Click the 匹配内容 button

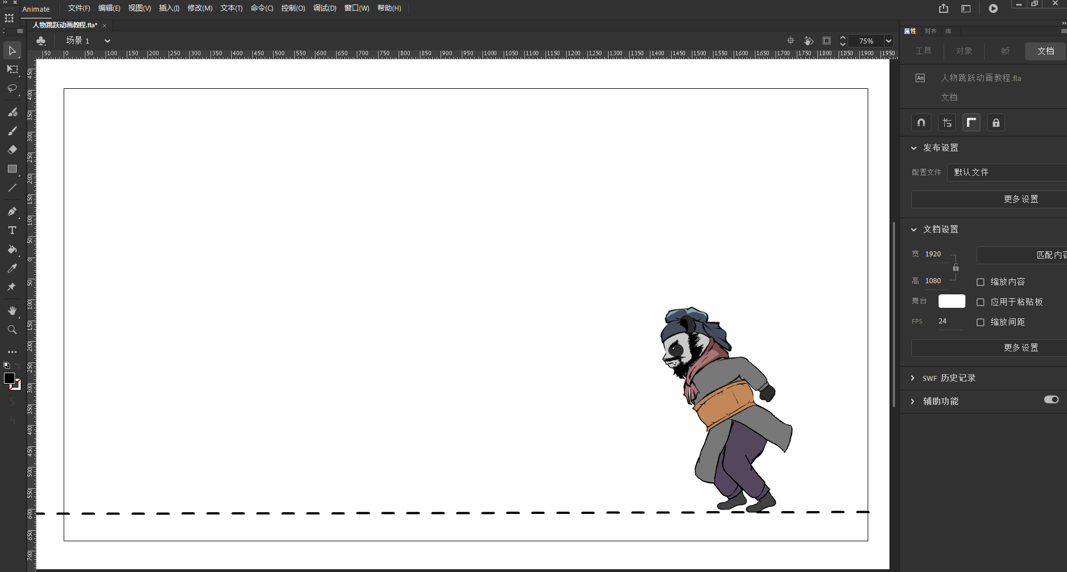click(1022, 255)
